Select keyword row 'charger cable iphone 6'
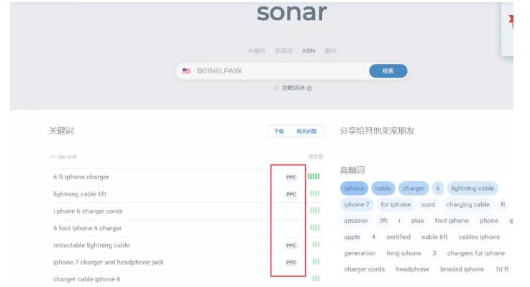 pos(186,279)
